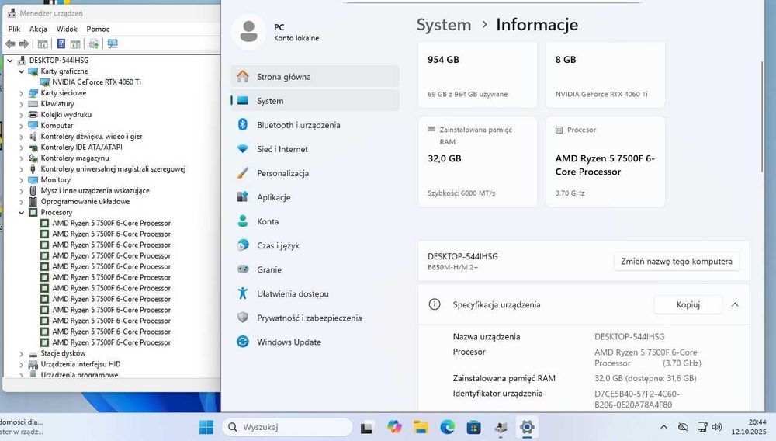The height and width of the screenshot is (441, 776).
Task: Show hidden tray icons chevron
Action: (663, 427)
